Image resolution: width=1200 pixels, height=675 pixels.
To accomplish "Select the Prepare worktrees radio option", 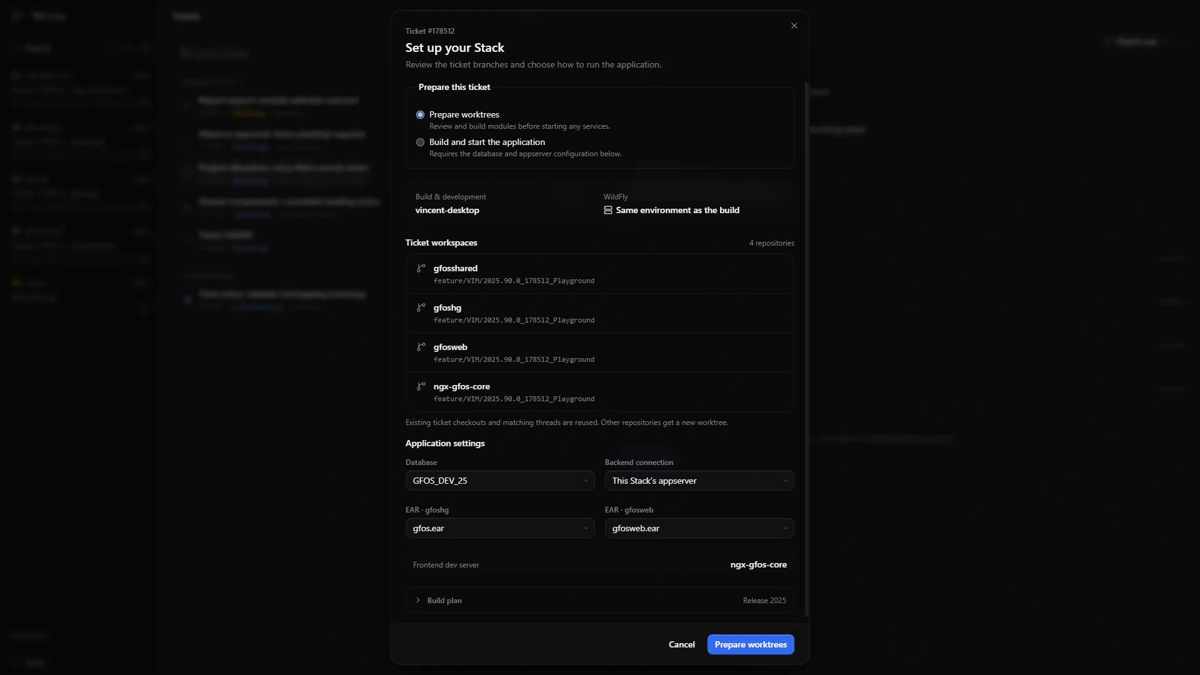I will tap(420, 115).
